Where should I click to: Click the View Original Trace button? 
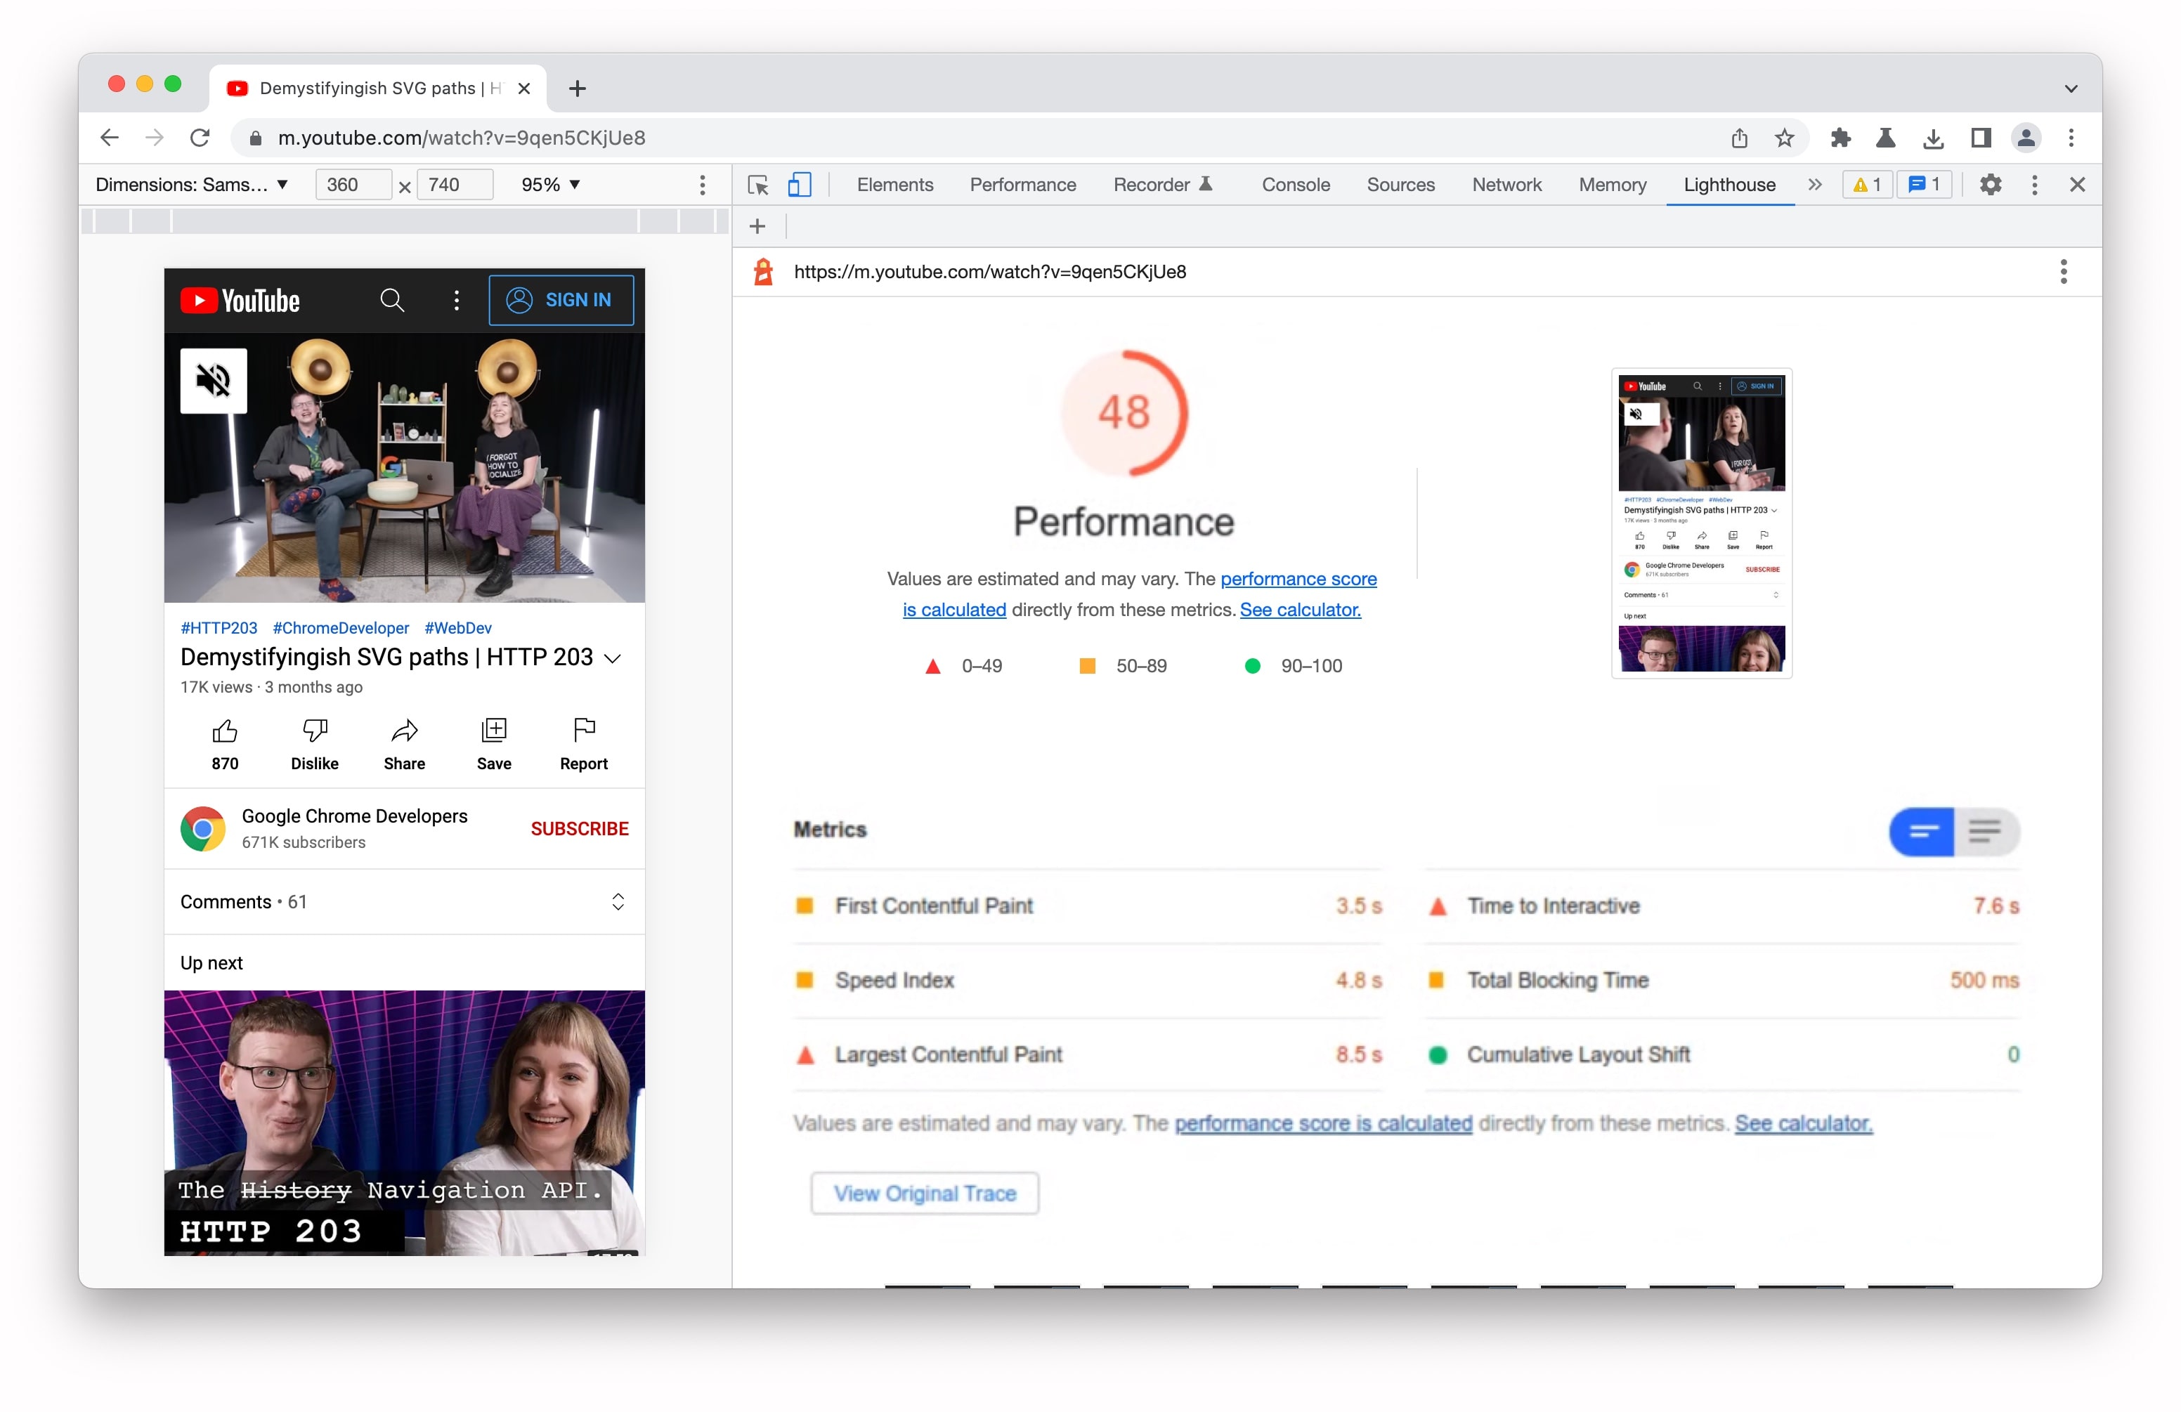[x=922, y=1193]
